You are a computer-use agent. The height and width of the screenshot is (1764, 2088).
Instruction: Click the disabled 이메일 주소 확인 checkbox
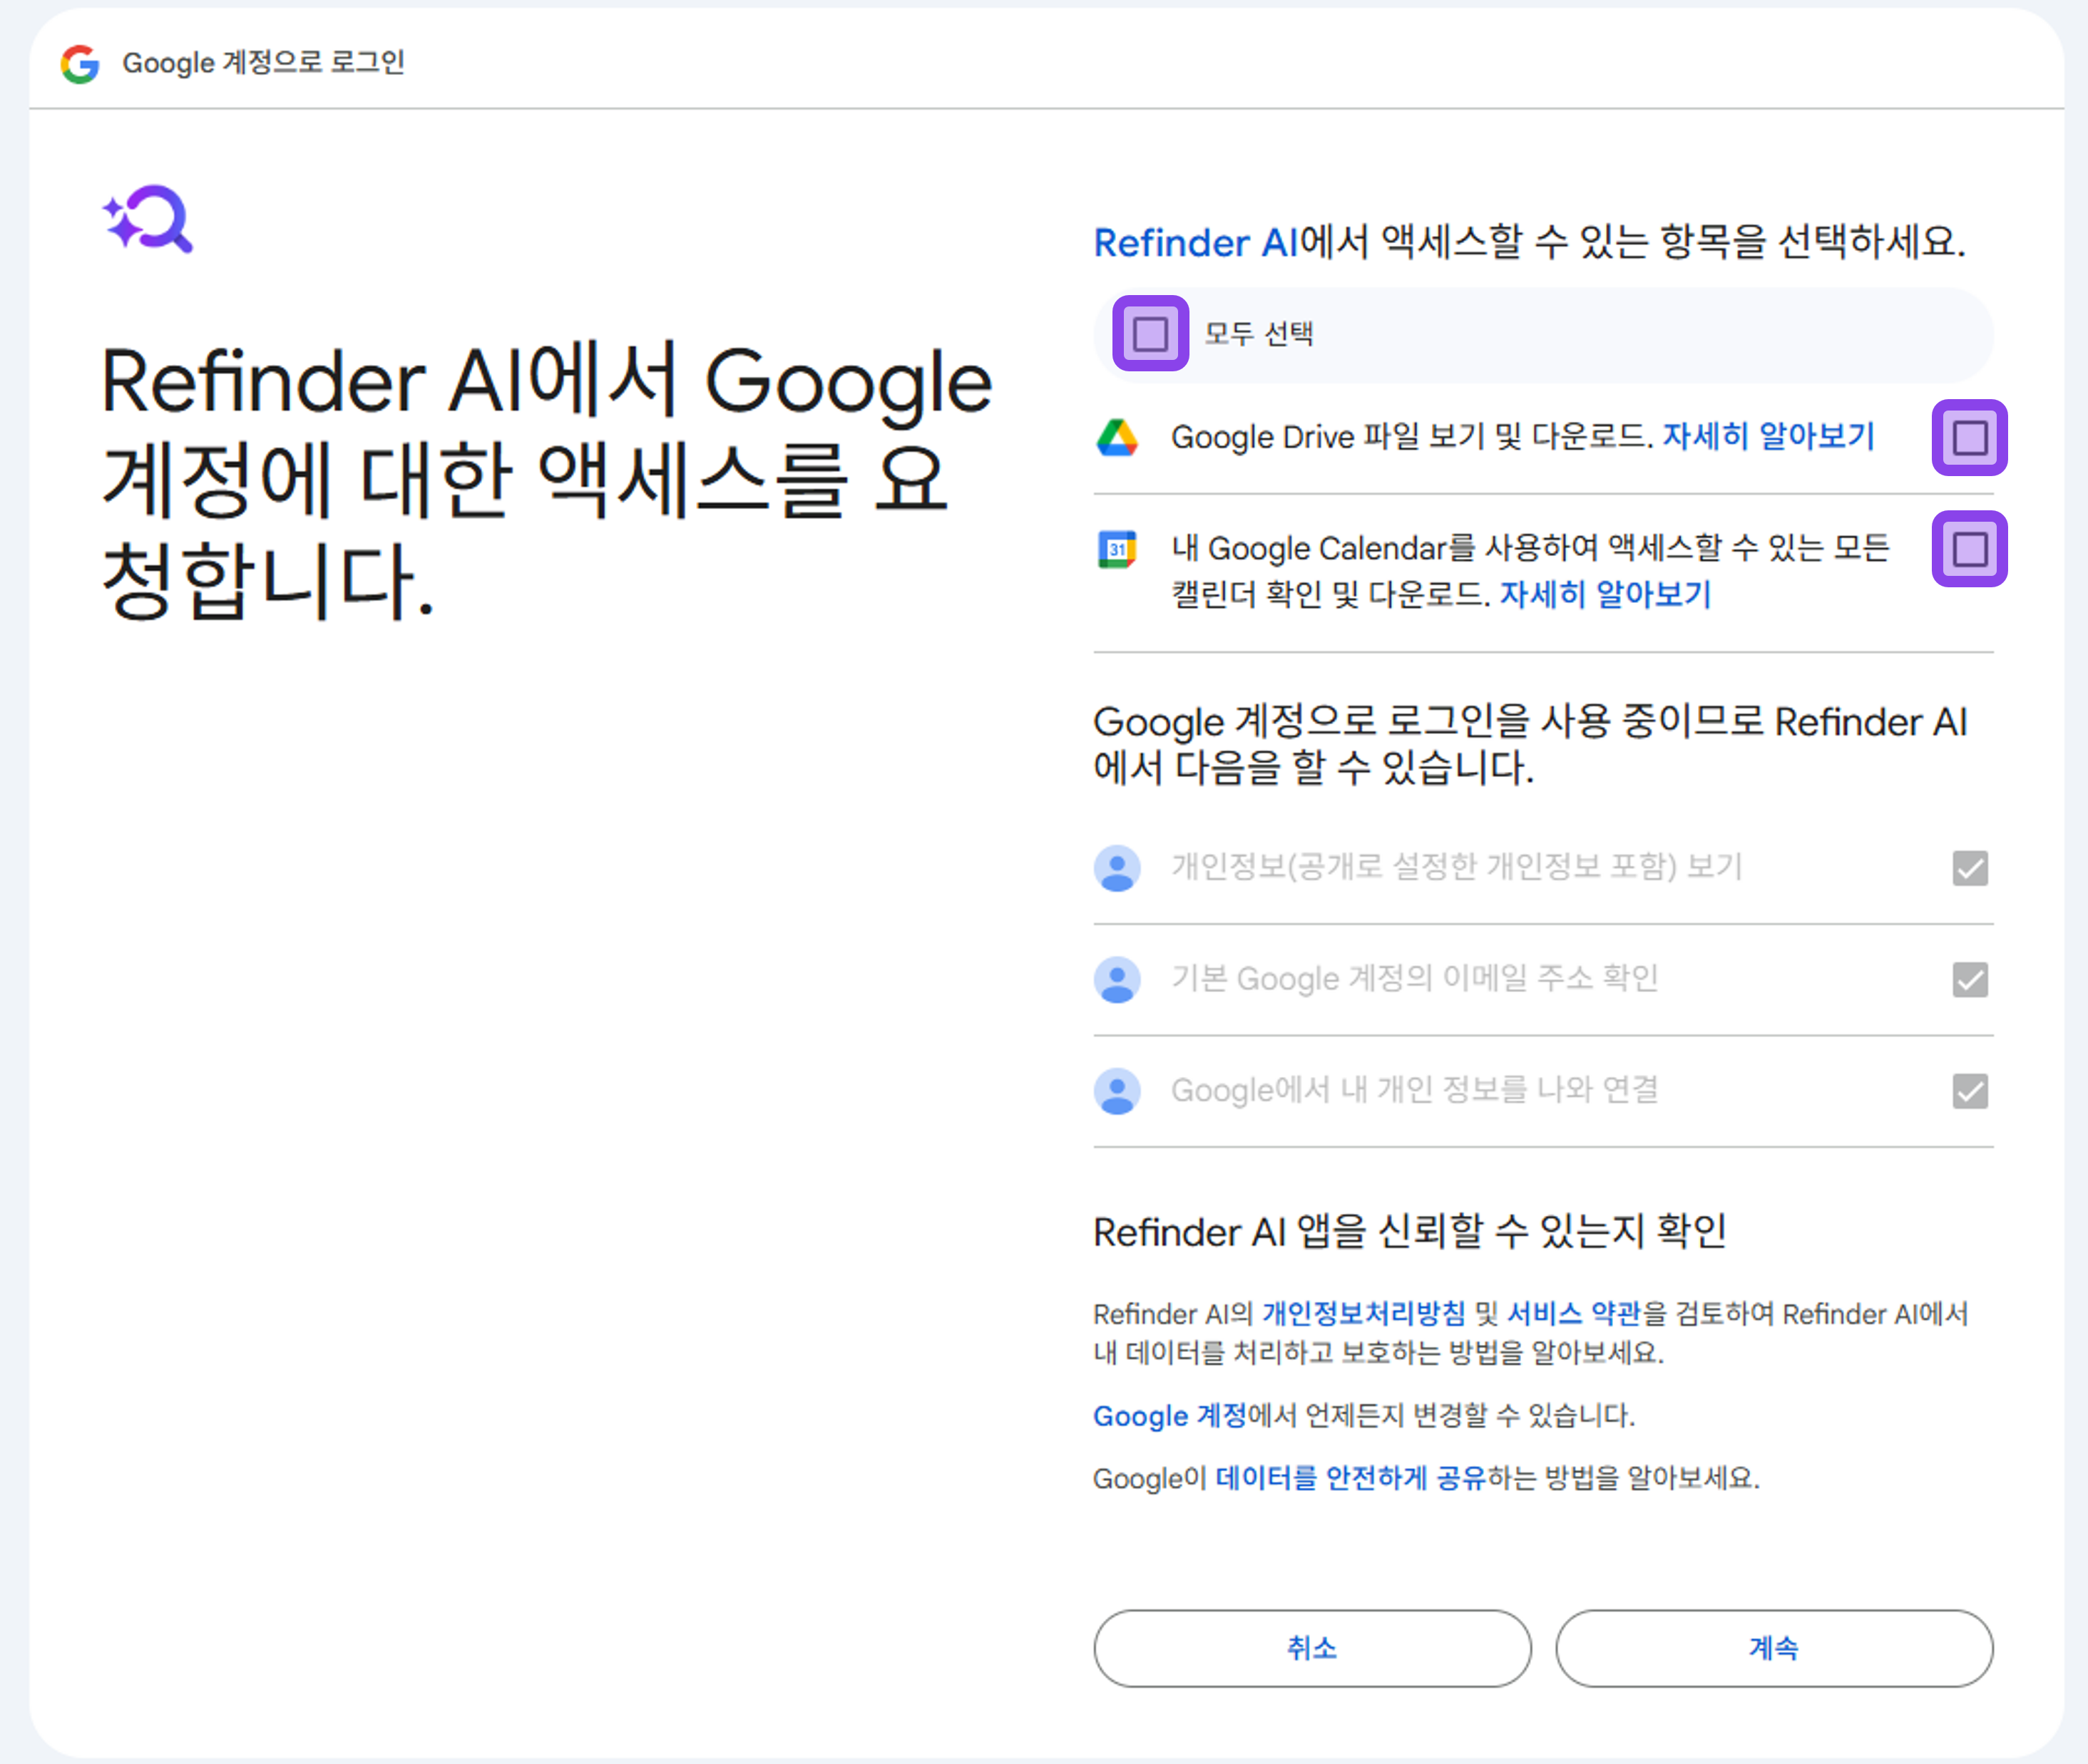point(1970,980)
